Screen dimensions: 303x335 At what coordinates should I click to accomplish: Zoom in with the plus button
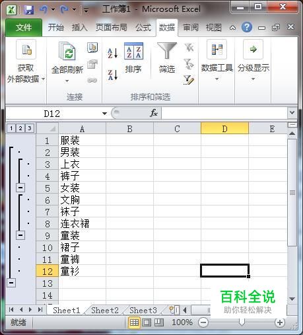click(280, 323)
